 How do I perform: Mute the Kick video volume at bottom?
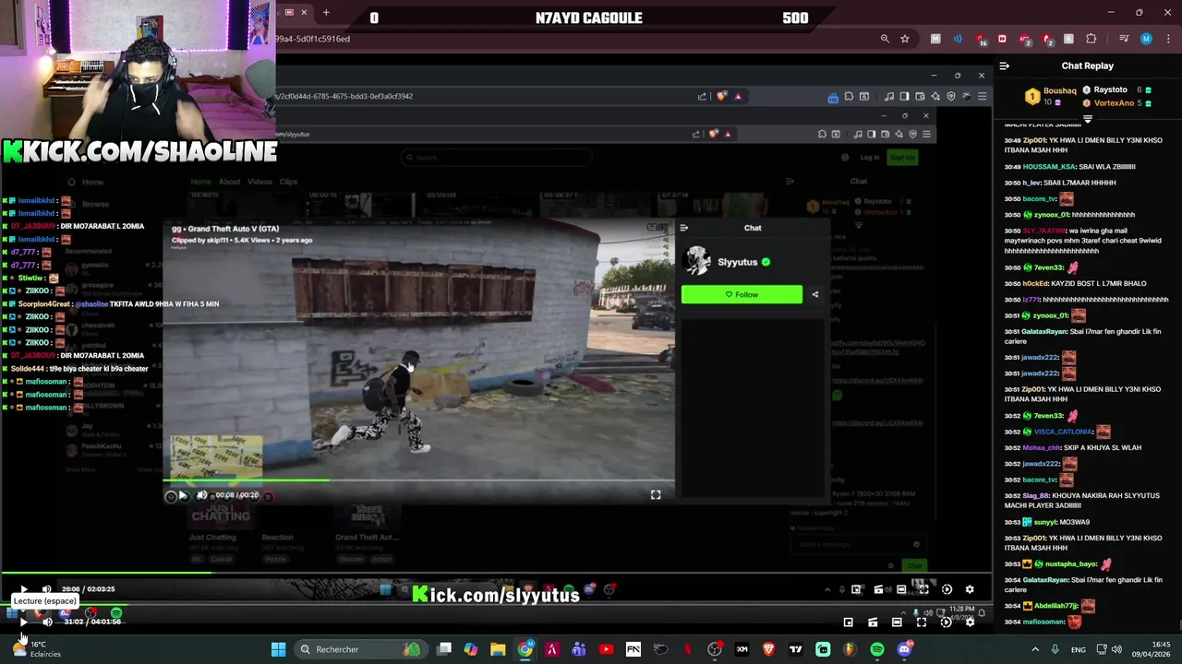pos(47,622)
